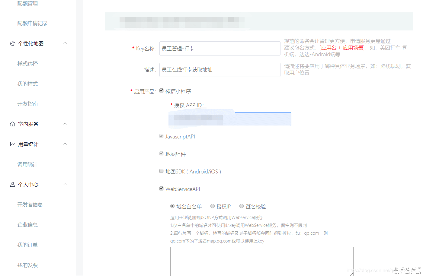The width and height of the screenshot is (423, 276).
Task: Open 配额申请记录 in the sidebar
Action: tap(33, 23)
